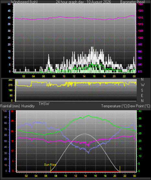Viewport: 151px width, 180px height.
Task: Click the "1015" barometer axis value
Action: 140,18
